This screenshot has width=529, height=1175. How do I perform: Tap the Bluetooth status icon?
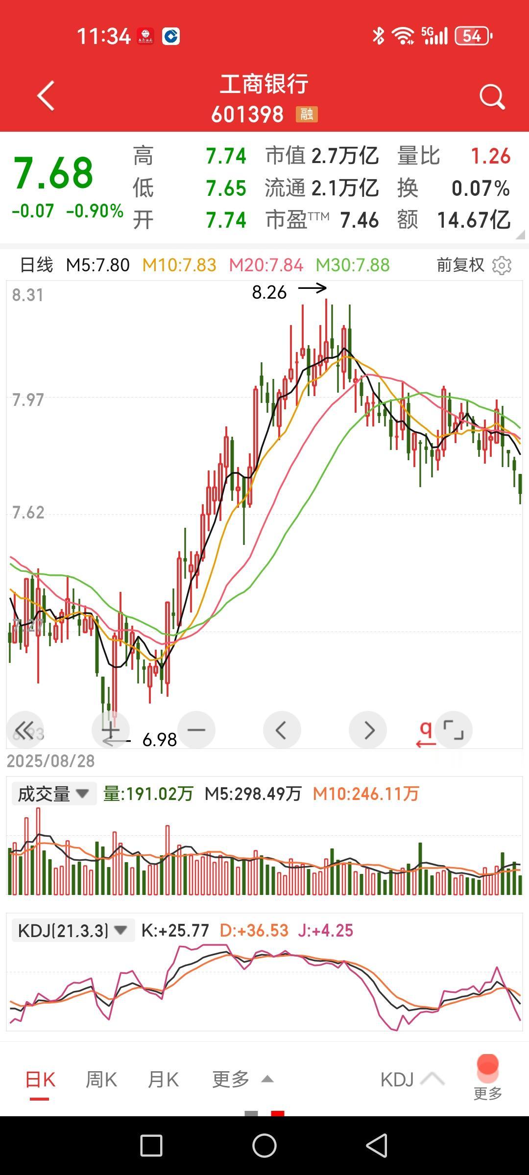[378, 36]
